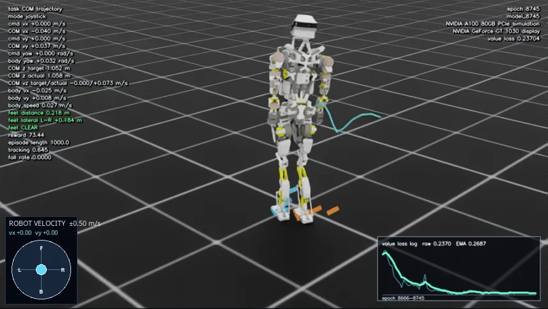548x309 pixels.
Task: Click the 'body yaw +0.032 rad/s' readout
Action: (41, 61)
